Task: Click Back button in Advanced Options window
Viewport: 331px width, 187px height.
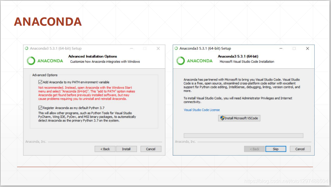Action: pyautogui.click(x=105, y=149)
